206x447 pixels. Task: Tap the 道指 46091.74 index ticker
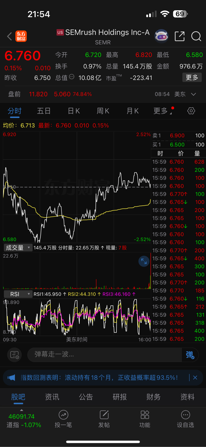24,421
